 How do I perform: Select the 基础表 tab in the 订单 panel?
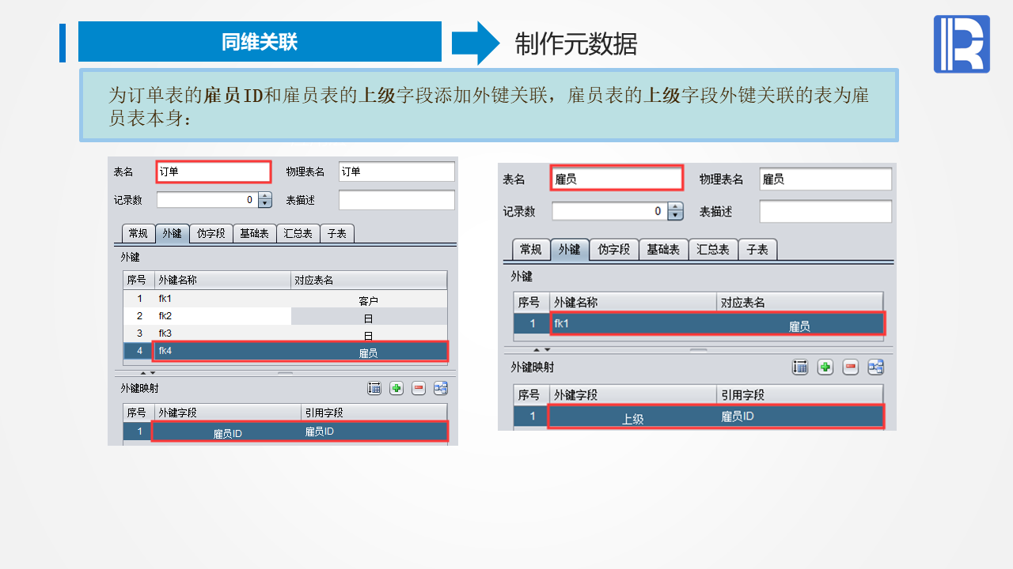[x=254, y=233]
